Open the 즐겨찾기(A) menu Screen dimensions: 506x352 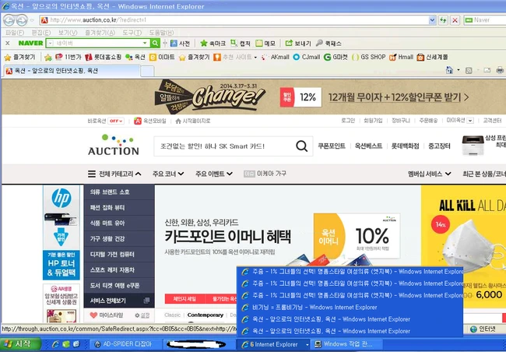tap(100, 33)
